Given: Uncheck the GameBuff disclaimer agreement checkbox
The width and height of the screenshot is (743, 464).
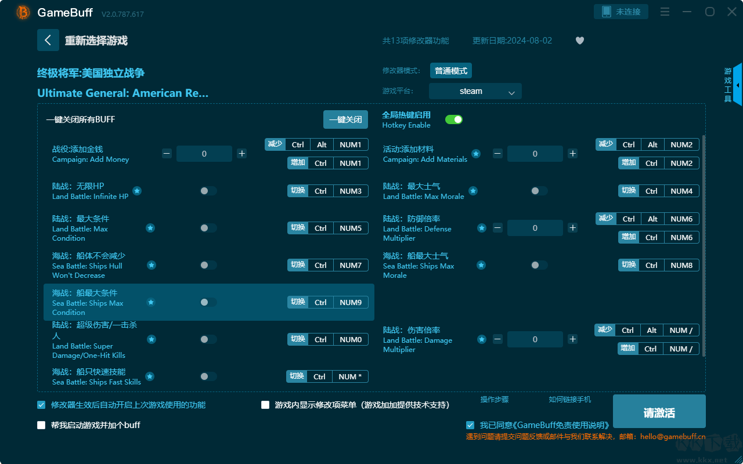Looking at the screenshot, I should pos(470,425).
